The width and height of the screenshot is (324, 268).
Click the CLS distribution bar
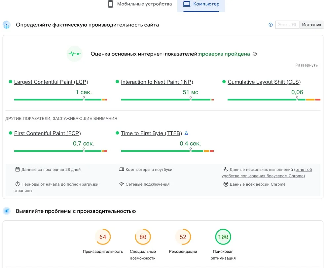(x=274, y=99)
